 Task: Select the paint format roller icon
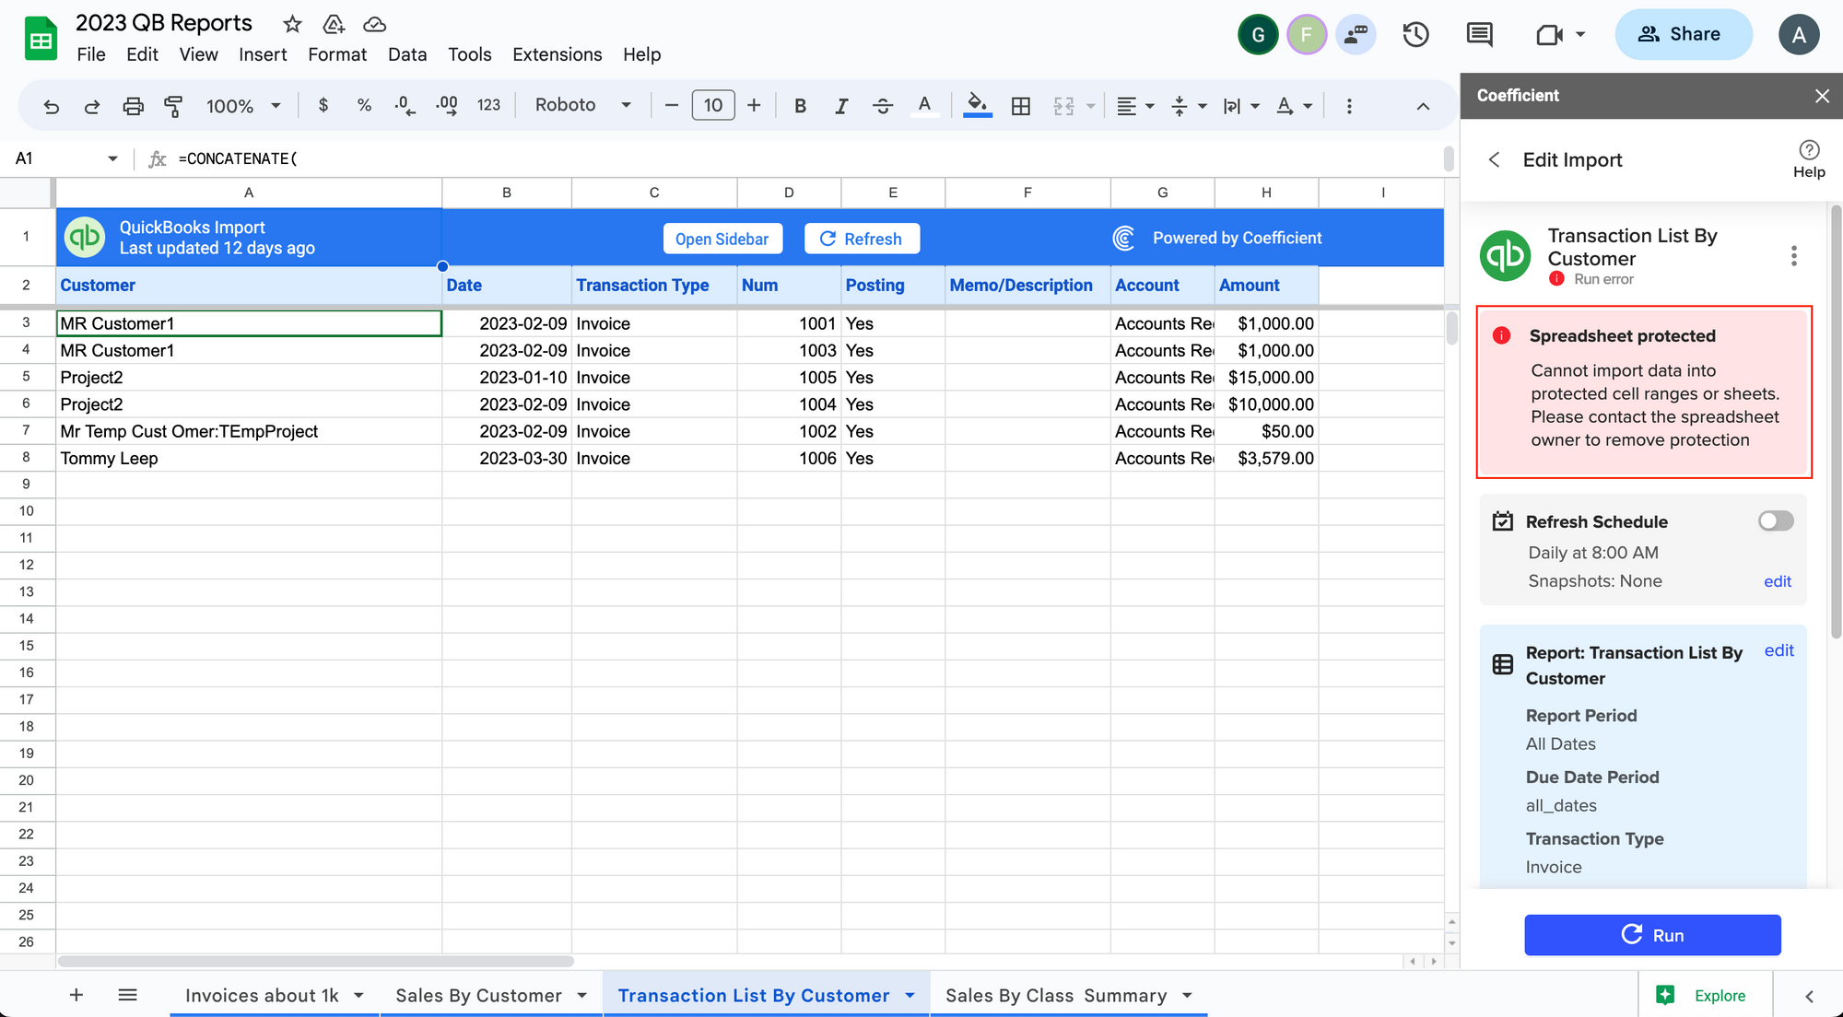172,106
